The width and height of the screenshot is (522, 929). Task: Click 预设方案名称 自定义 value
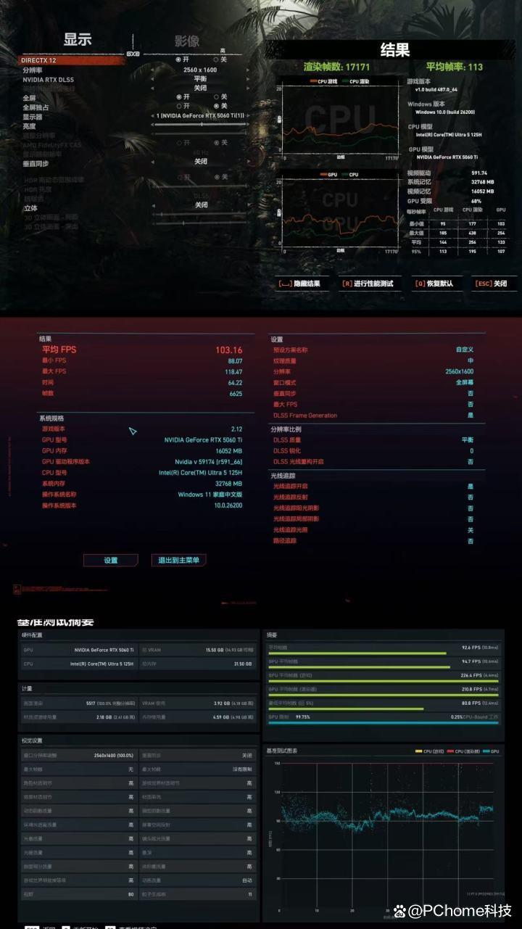tap(465, 350)
